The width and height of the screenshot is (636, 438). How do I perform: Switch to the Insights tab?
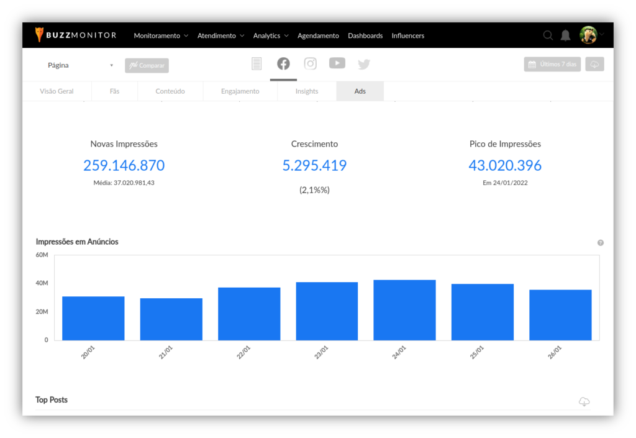(x=307, y=91)
